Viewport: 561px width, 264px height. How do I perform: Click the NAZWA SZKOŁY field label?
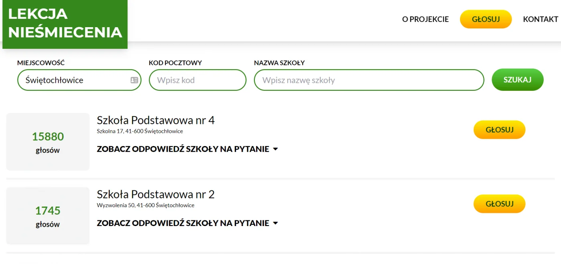279,63
